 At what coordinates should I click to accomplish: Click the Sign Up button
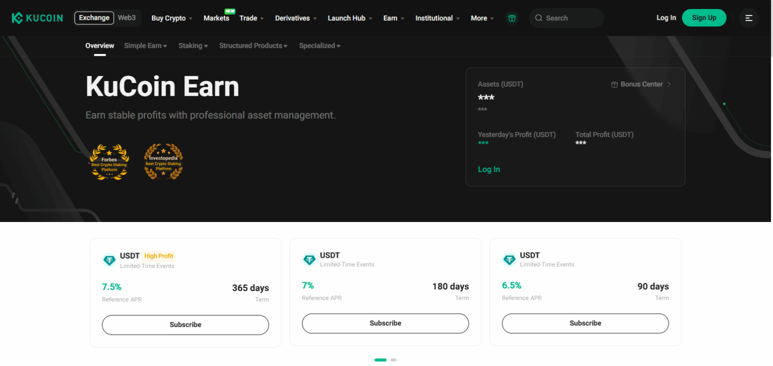(x=704, y=17)
